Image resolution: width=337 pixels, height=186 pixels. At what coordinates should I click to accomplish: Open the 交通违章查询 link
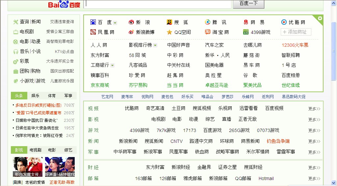pyautogui.click(x=62, y=22)
